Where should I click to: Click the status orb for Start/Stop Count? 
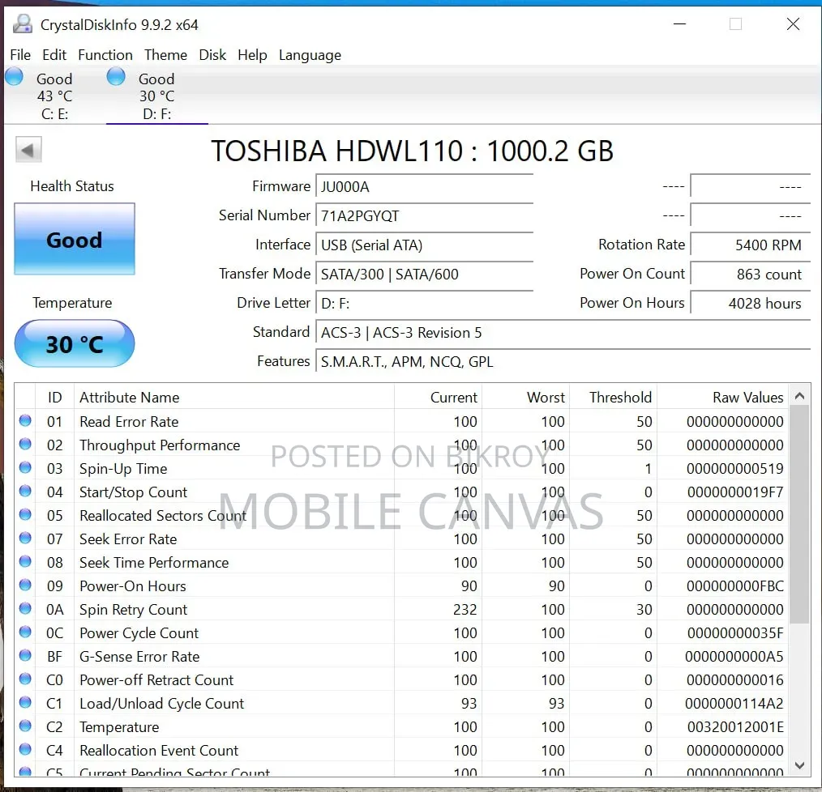point(25,491)
